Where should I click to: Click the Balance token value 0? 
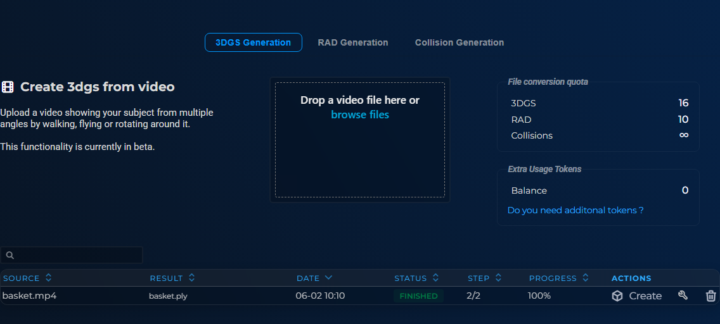pos(685,190)
